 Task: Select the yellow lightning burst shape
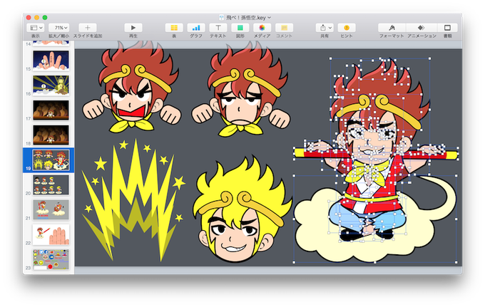(x=131, y=201)
